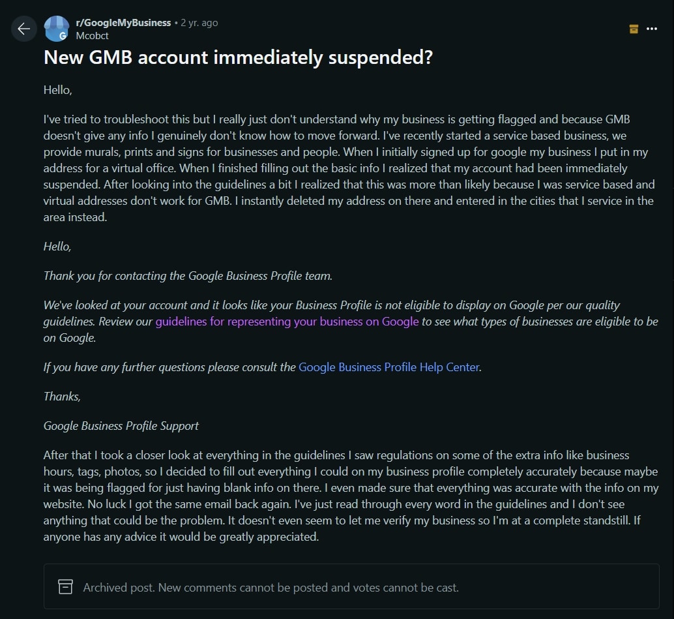Click the username Mcobct below the subreddit name
The width and height of the screenshot is (674, 619).
92,36
